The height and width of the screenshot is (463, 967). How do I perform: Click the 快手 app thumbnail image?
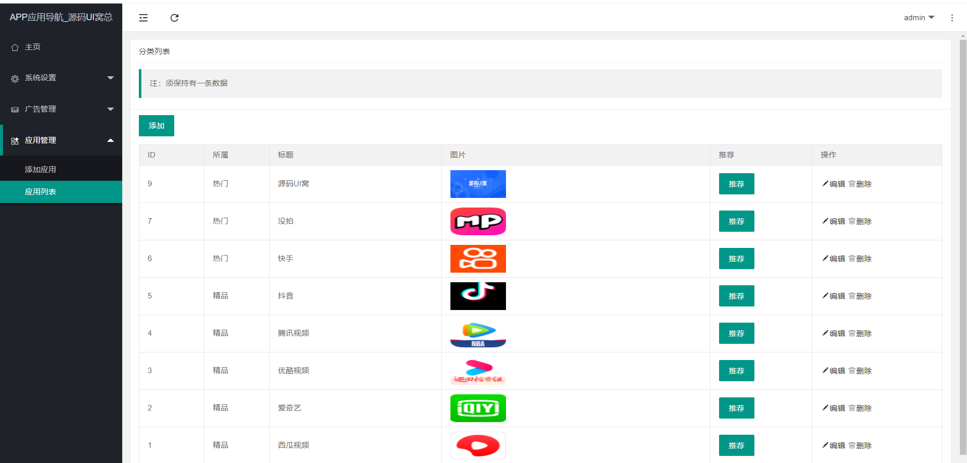[x=478, y=259]
